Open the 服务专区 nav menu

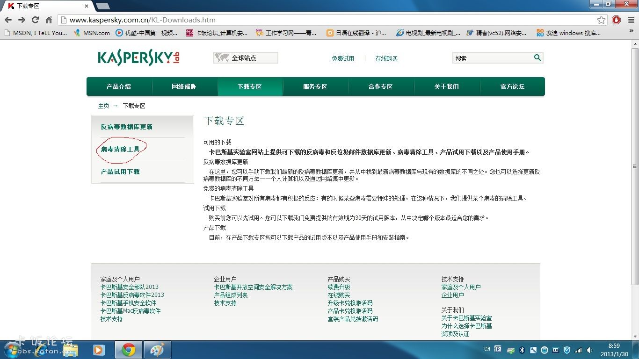click(x=316, y=86)
